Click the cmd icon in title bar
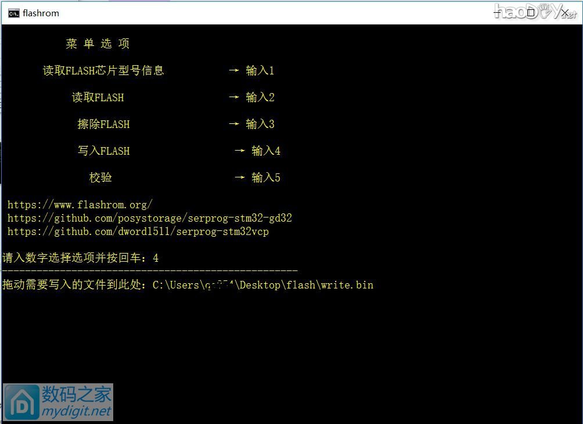The width and height of the screenshot is (583, 424). (x=13, y=13)
